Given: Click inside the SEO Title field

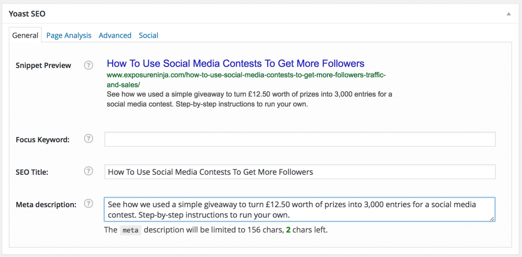Looking at the screenshot, I should click(x=300, y=172).
